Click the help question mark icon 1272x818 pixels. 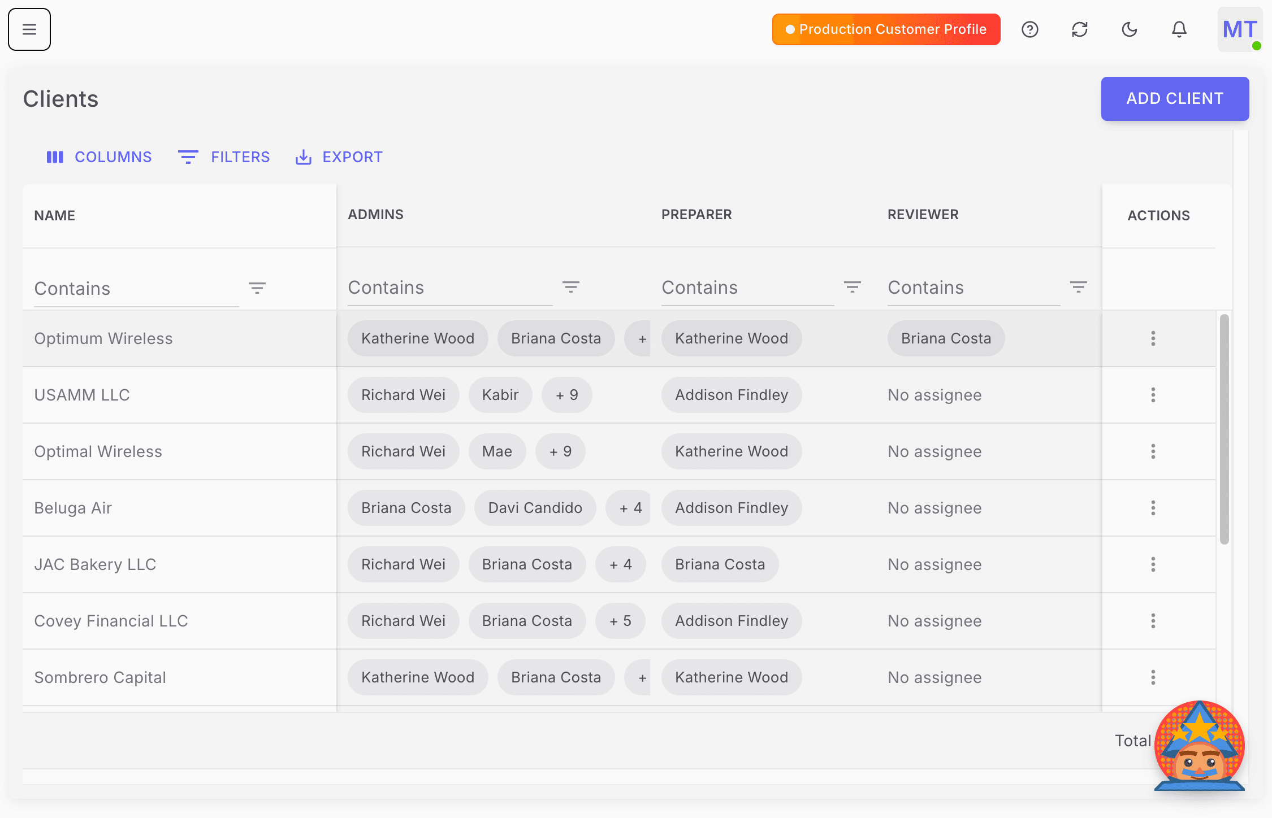tap(1030, 29)
